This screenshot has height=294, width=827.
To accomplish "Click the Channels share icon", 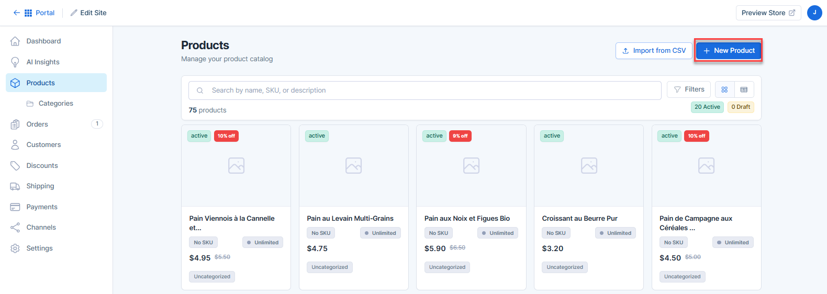I will click(x=15, y=228).
